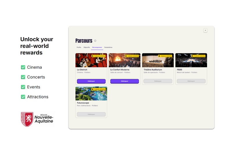The width and height of the screenshot is (234, 155).
Task: Click the places restantes badge on Théâtre Auditorium
Action: tap(165, 56)
